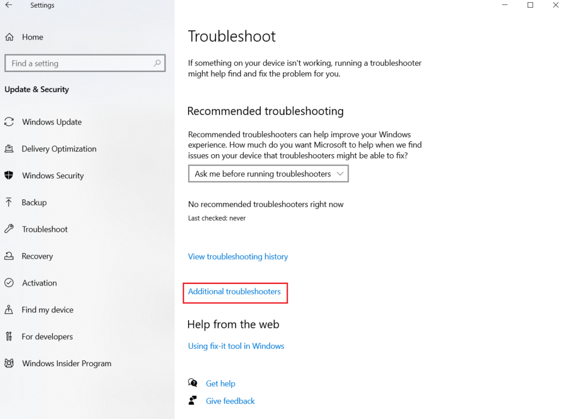Click the Get help icon

(193, 383)
